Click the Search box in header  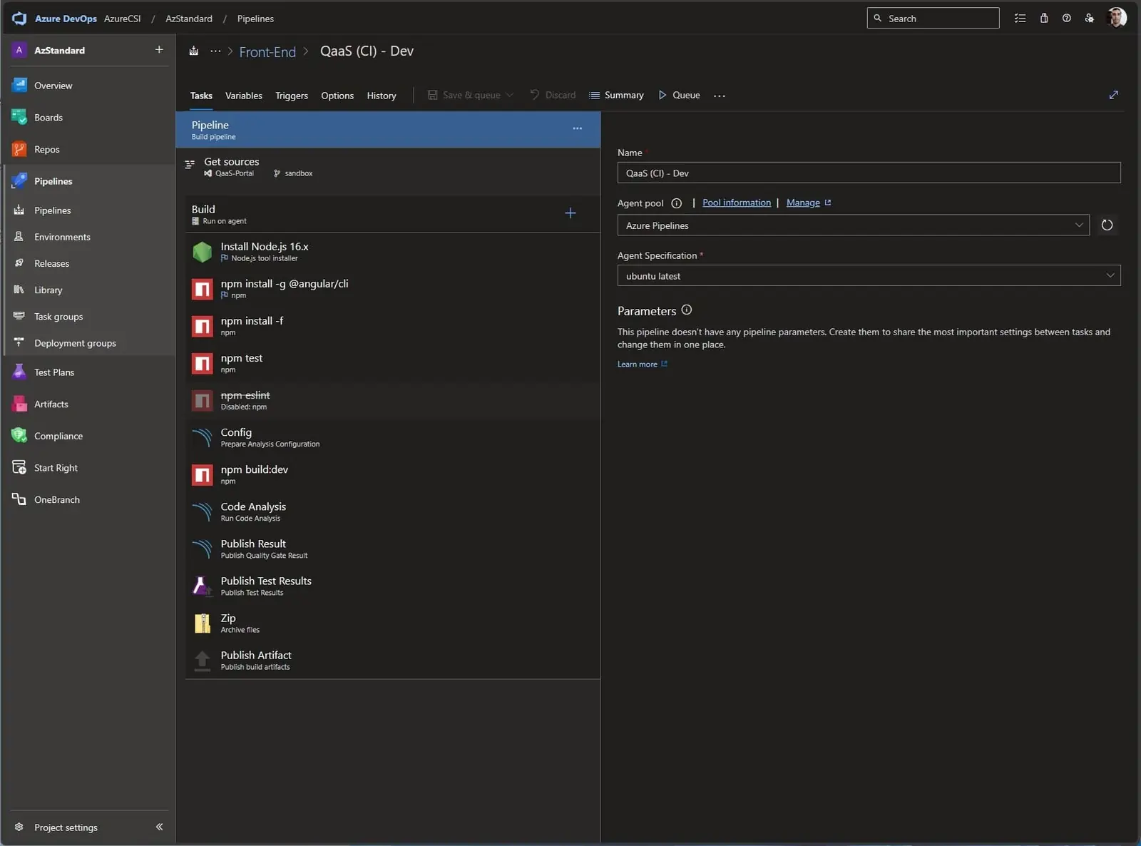pos(933,18)
